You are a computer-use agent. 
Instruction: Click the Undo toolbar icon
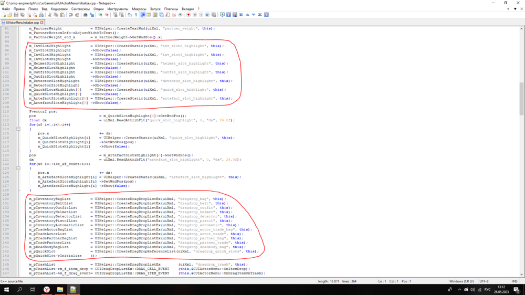[71, 15]
